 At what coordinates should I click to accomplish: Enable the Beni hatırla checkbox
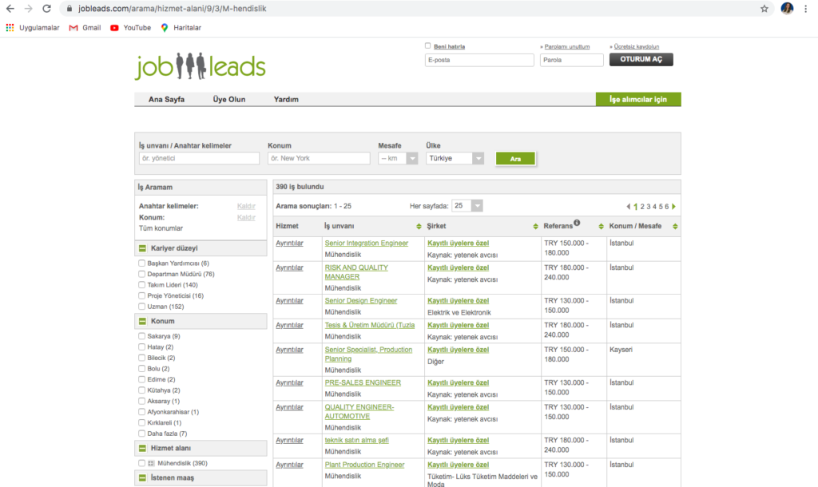point(428,46)
